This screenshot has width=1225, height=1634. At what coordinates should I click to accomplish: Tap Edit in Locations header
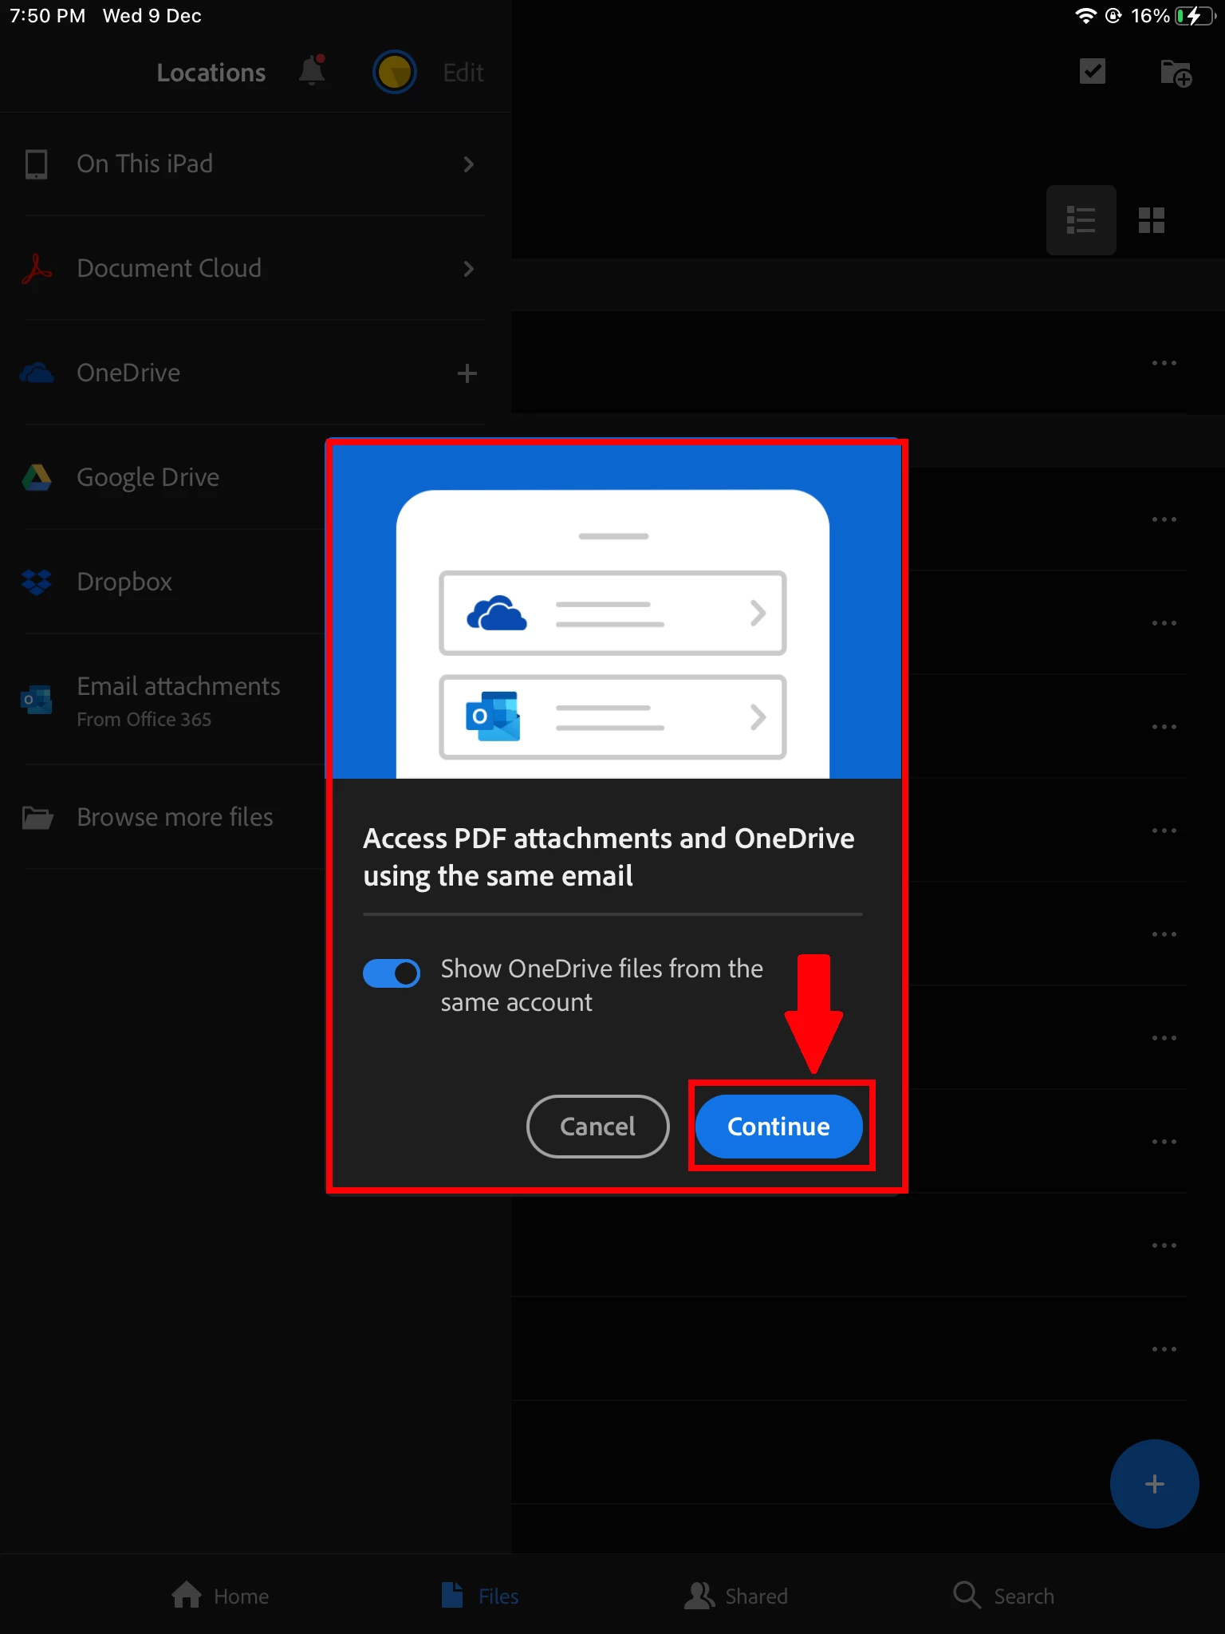pyautogui.click(x=463, y=73)
